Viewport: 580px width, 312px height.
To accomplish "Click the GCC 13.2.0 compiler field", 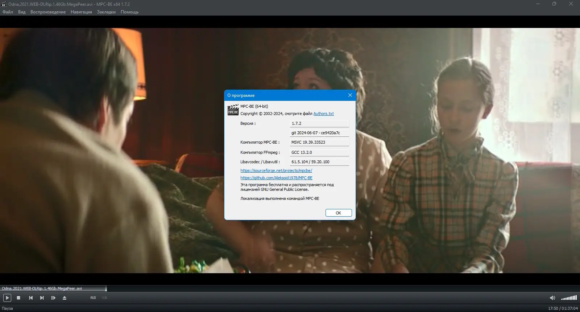I will click(319, 152).
